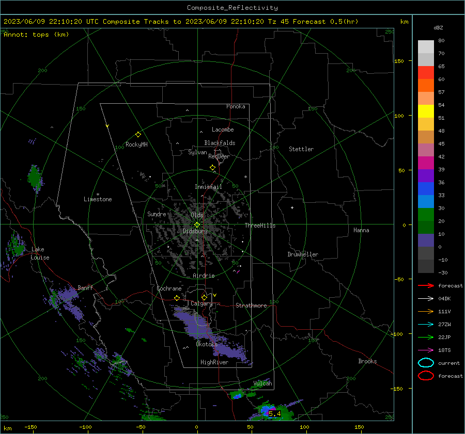Click the RedDeer city label

(x=219, y=156)
